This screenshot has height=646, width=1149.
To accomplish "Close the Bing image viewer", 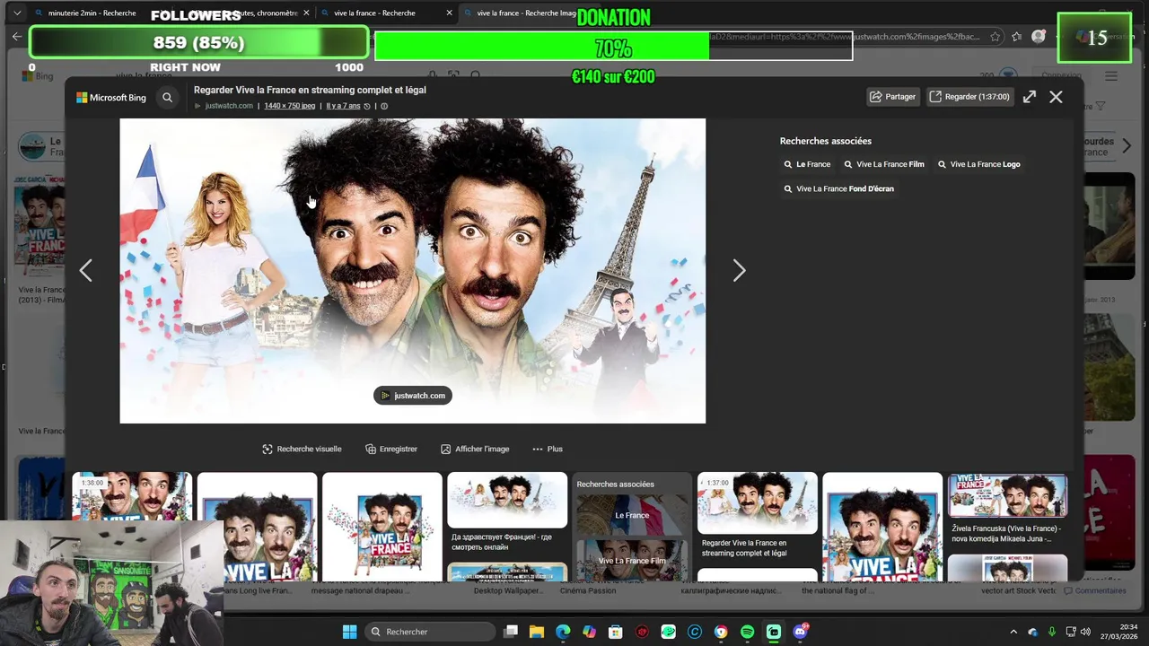I will click(x=1056, y=97).
